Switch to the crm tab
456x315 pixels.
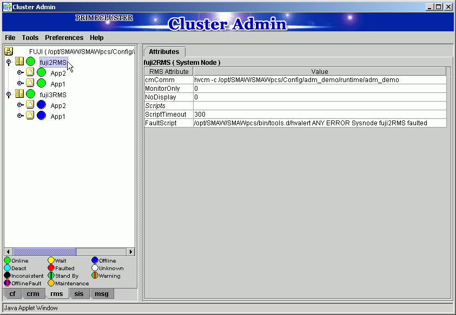(33, 294)
